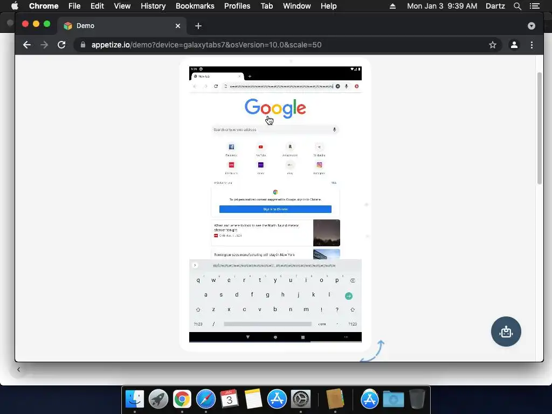Open the Remington manufacturing article

[254, 254]
